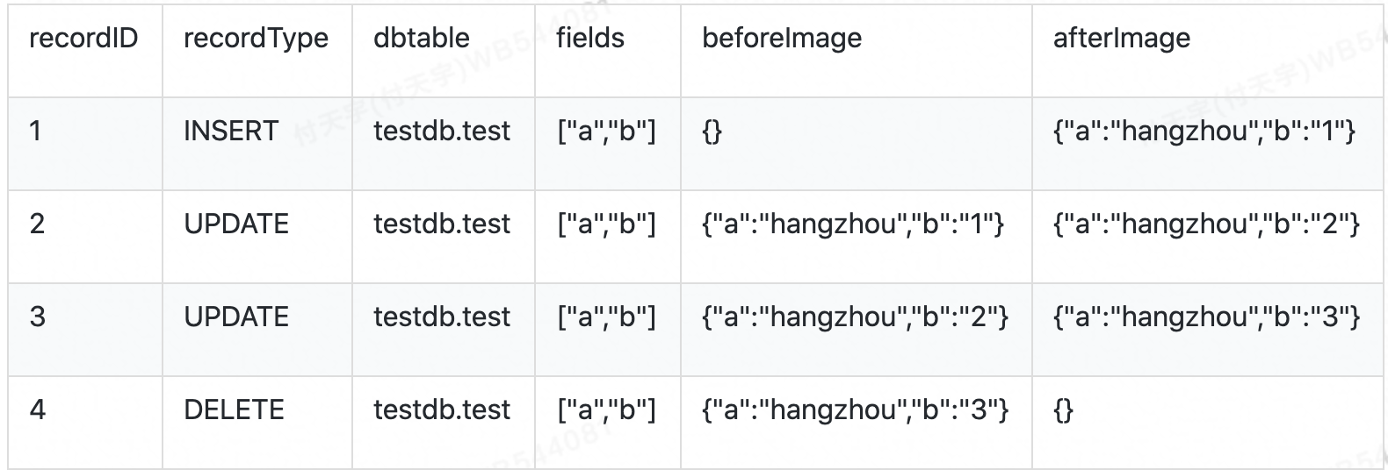Click the empty afterImage cell of DELETE row

click(x=1064, y=410)
